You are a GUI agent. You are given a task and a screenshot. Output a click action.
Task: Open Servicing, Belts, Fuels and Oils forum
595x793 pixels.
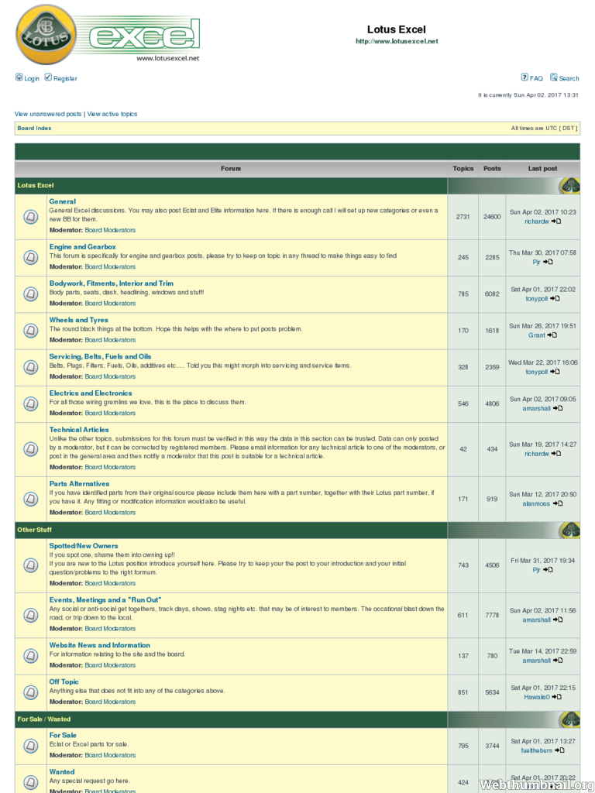[x=100, y=356]
